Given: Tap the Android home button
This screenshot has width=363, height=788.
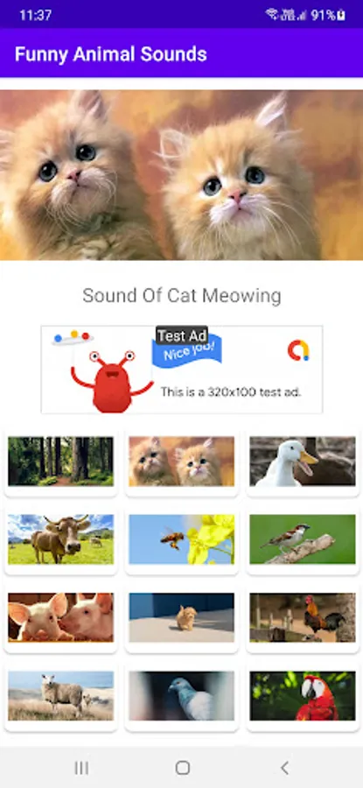Looking at the screenshot, I should [x=182, y=767].
